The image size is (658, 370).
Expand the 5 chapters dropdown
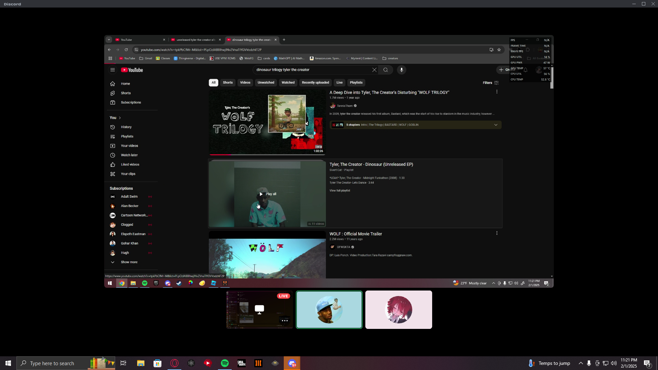coord(496,125)
